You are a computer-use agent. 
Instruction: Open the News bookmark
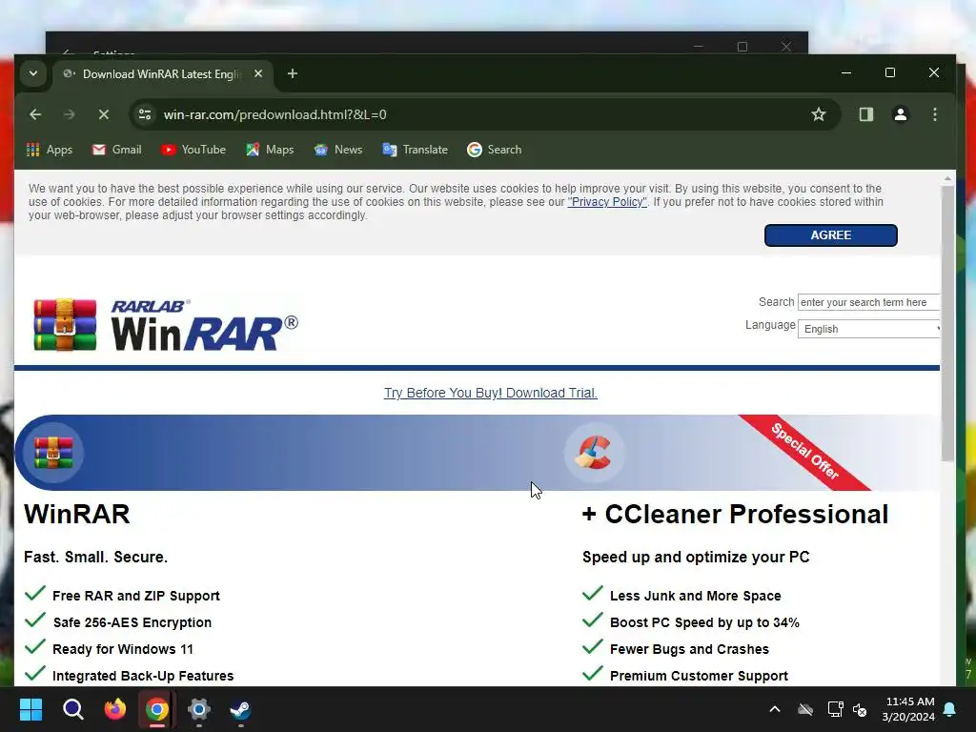(x=338, y=150)
